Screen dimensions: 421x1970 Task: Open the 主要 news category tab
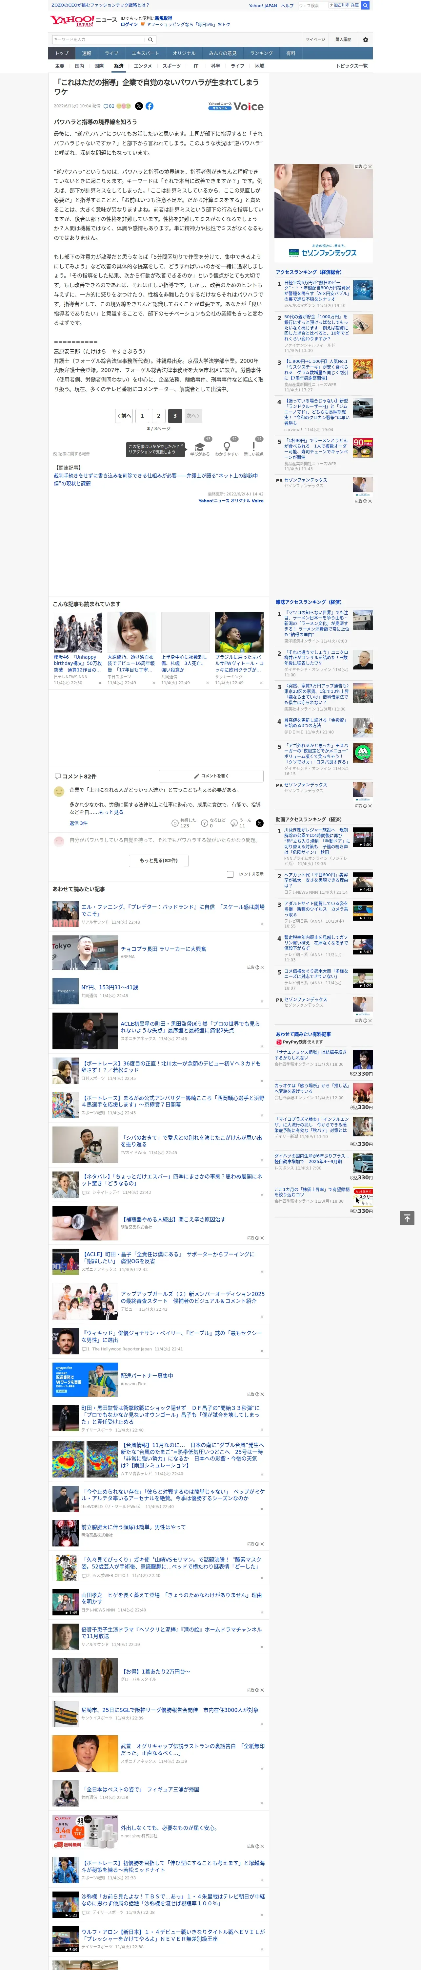[x=60, y=66]
